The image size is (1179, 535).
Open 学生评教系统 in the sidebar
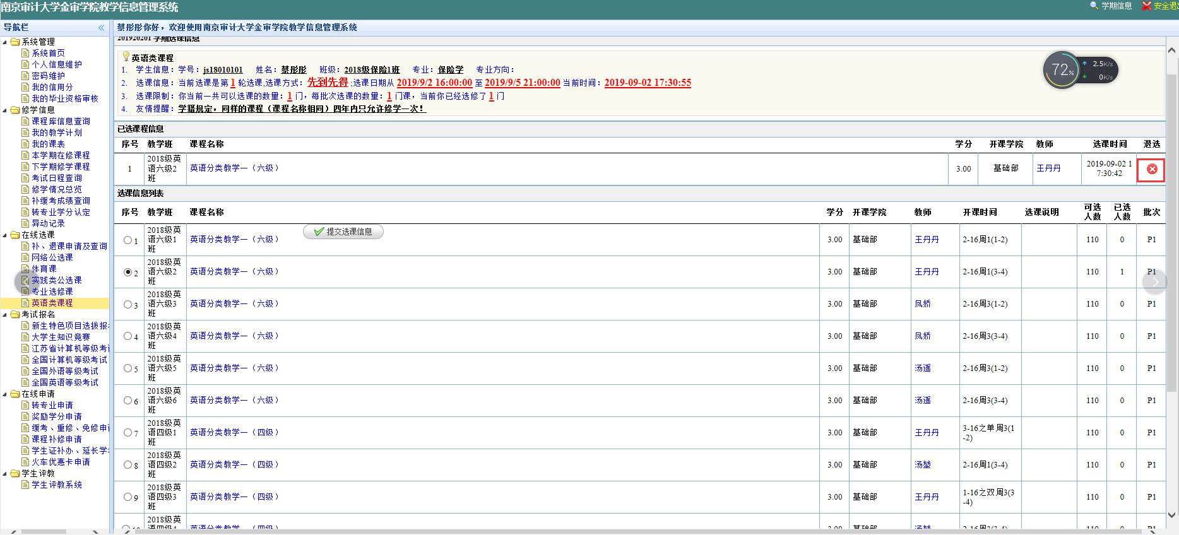(57, 485)
